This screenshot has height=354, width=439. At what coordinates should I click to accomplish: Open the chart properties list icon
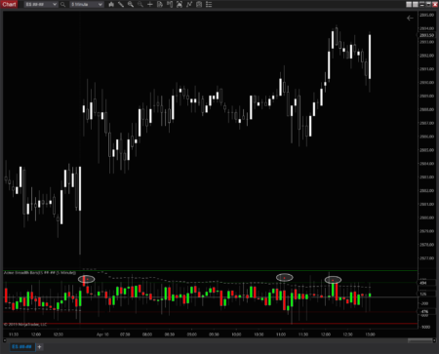(x=209, y=4)
